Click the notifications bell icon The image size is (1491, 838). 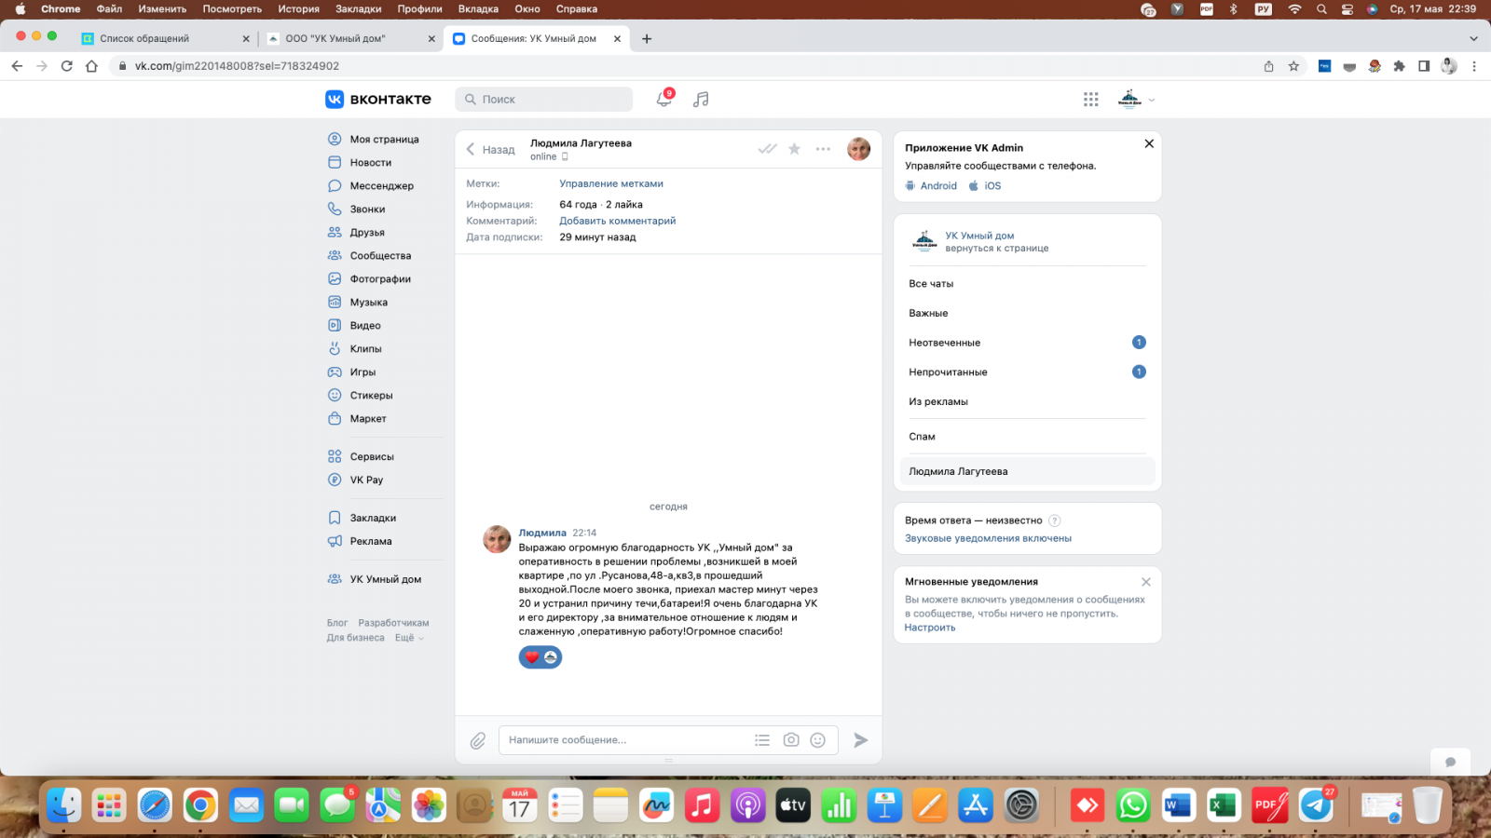(x=663, y=99)
